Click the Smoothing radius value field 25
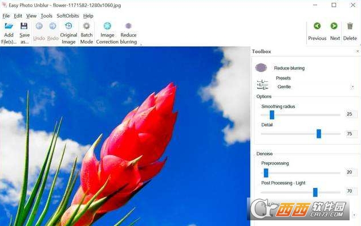 pos(351,114)
